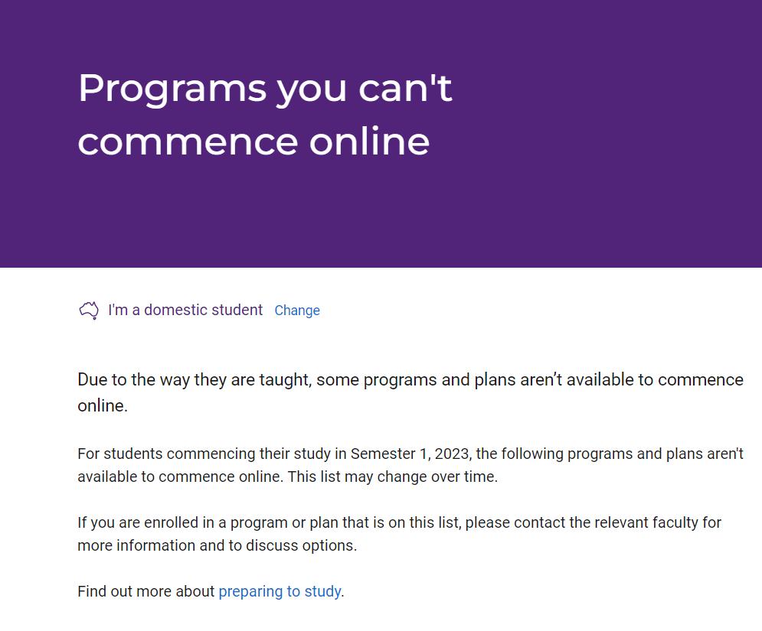Click "more information and to discuss options." line

(217, 545)
